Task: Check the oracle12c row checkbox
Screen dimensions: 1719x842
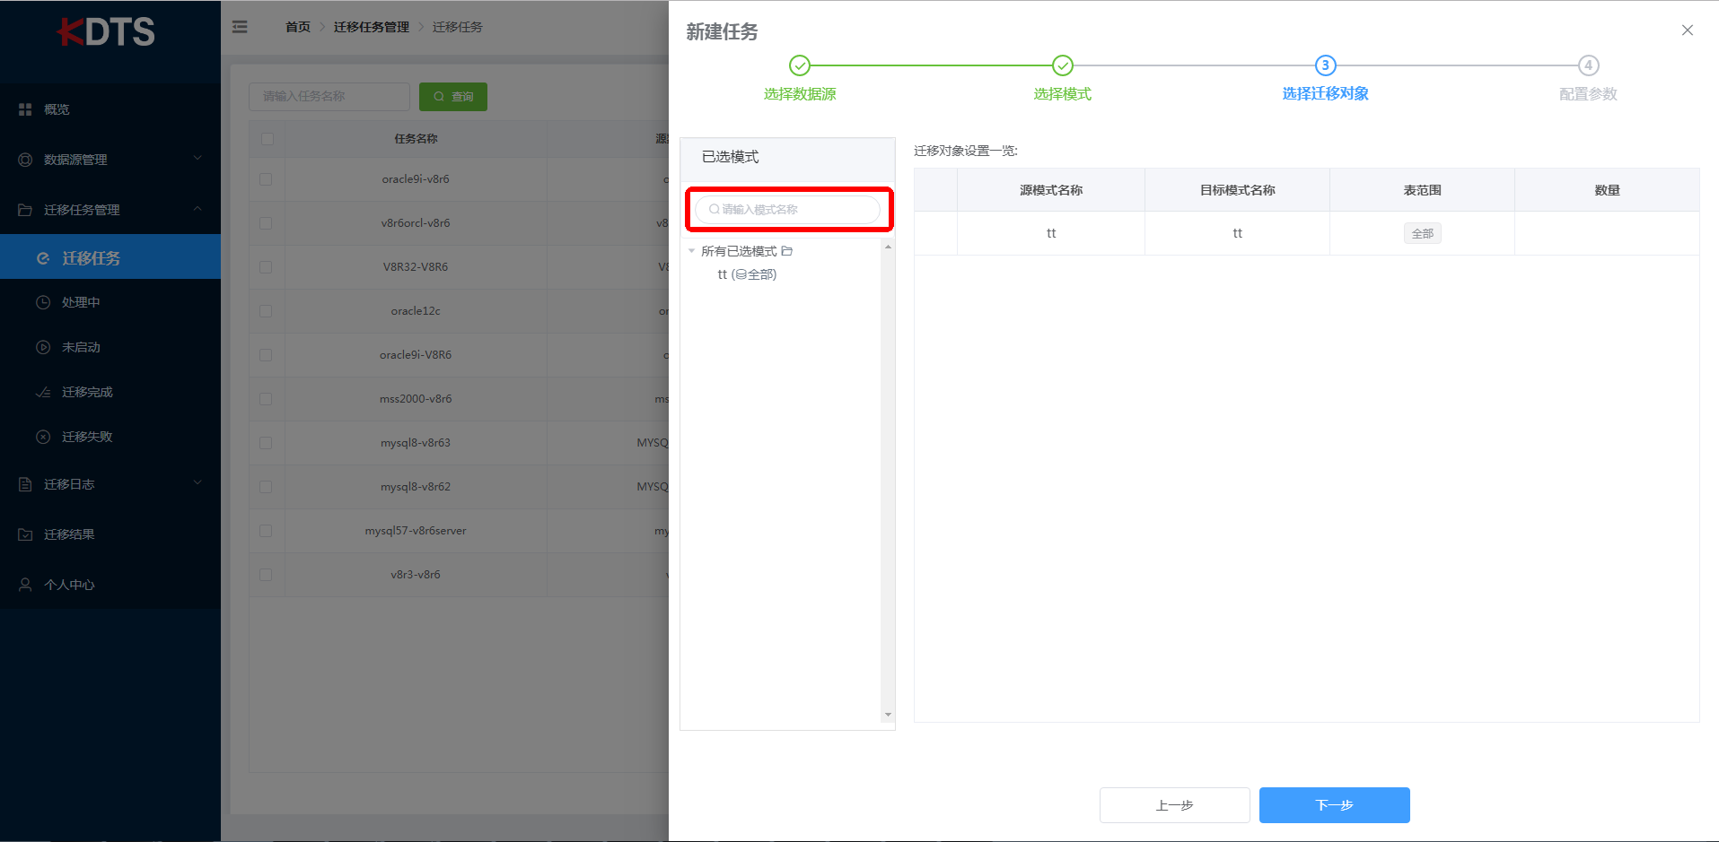Action: click(x=266, y=311)
